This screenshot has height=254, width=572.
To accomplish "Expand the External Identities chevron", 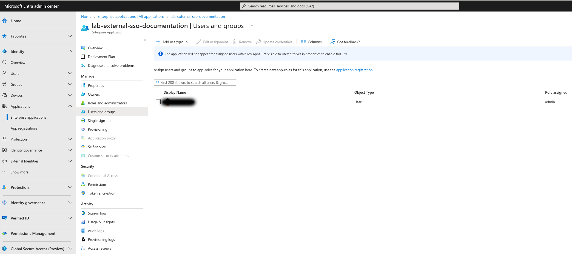I will pyautogui.click(x=70, y=161).
